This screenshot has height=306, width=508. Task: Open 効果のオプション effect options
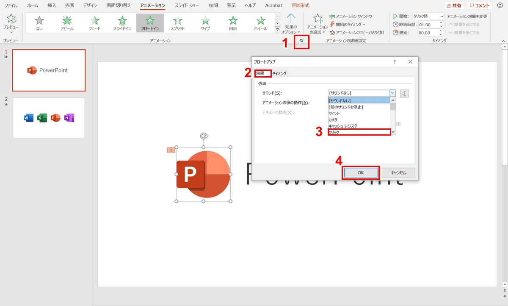(291, 24)
